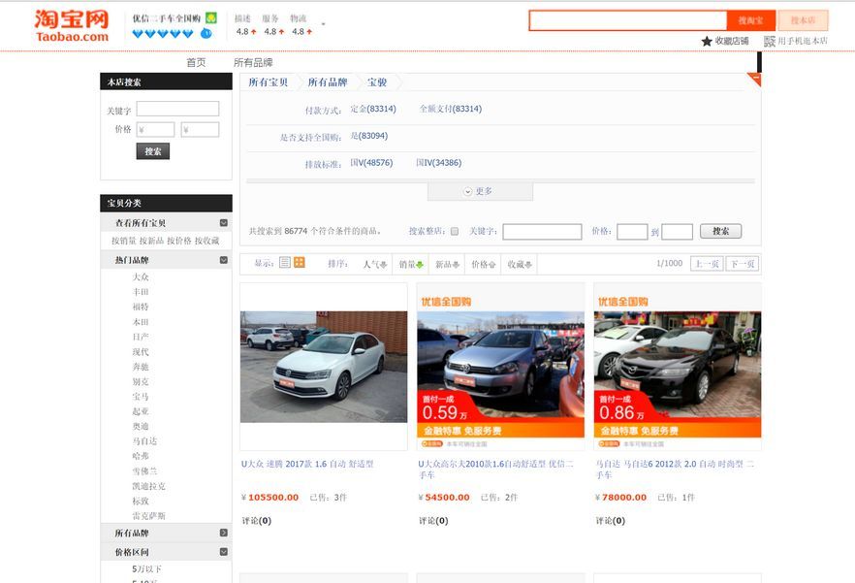
Task: Click 所有宝贝 breadcrumb
Action: point(268,82)
